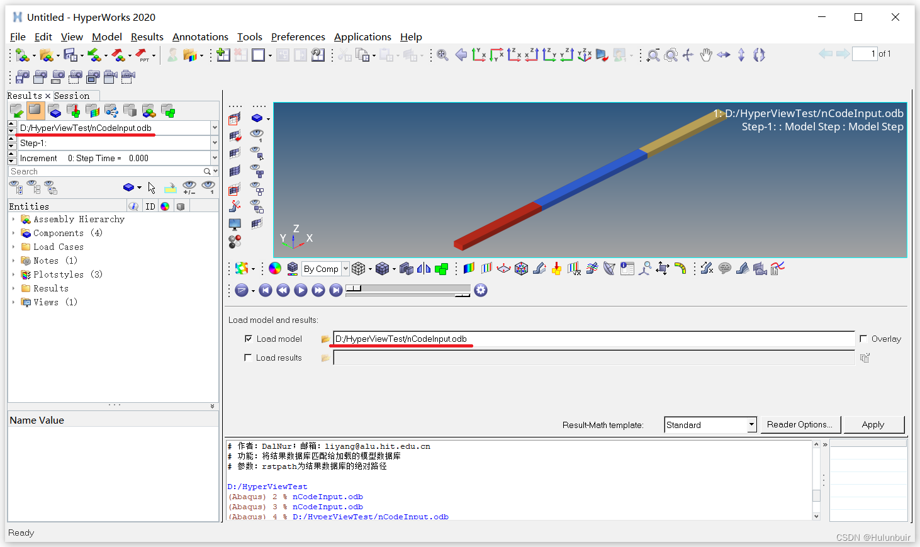This screenshot has width=920, height=547.
Task: Expand the Components (4) tree node
Action: (13, 233)
